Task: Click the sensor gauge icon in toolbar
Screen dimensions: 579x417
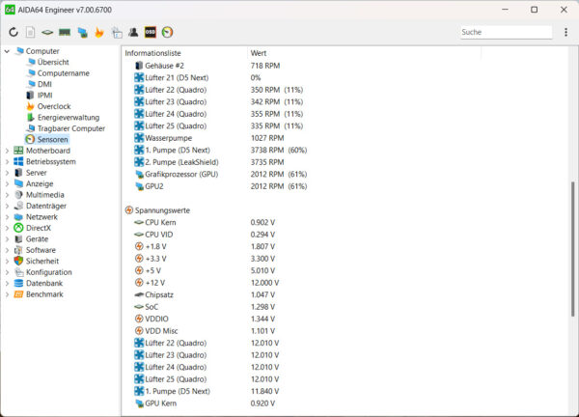Action: click(167, 32)
